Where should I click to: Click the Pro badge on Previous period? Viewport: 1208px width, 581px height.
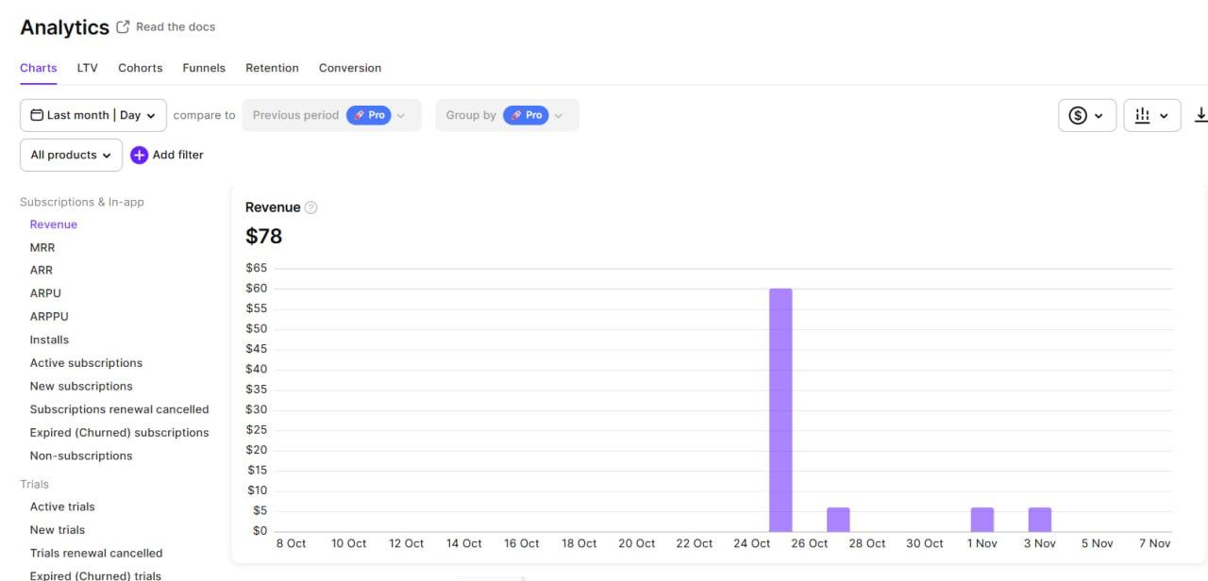coord(369,114)
